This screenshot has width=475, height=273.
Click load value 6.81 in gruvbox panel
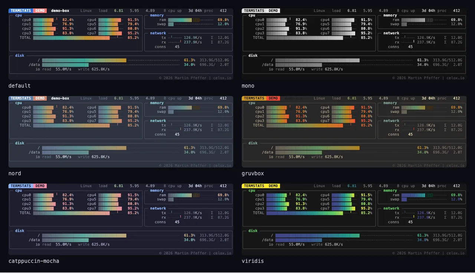tap(352, 98)
